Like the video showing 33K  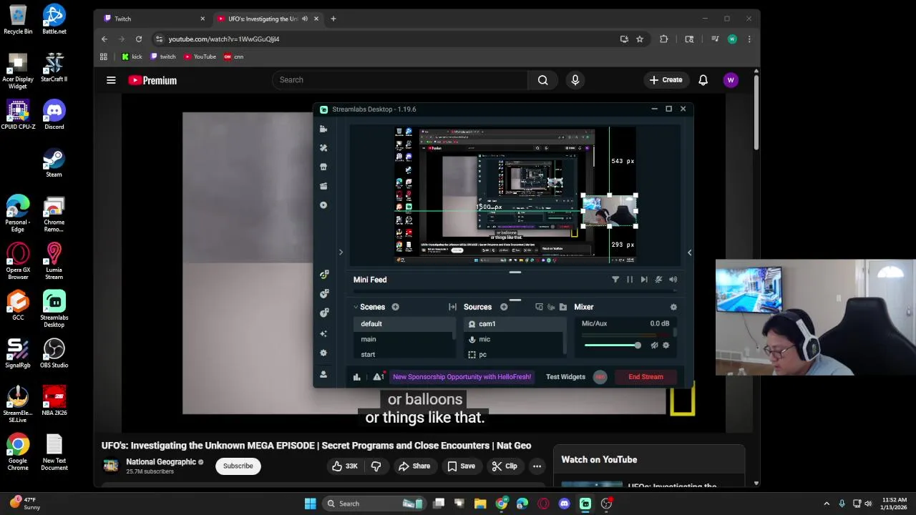344,466
